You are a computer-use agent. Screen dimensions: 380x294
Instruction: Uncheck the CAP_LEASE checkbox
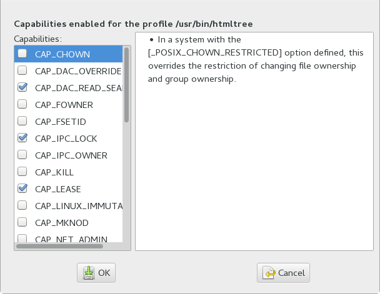[22, 189]
